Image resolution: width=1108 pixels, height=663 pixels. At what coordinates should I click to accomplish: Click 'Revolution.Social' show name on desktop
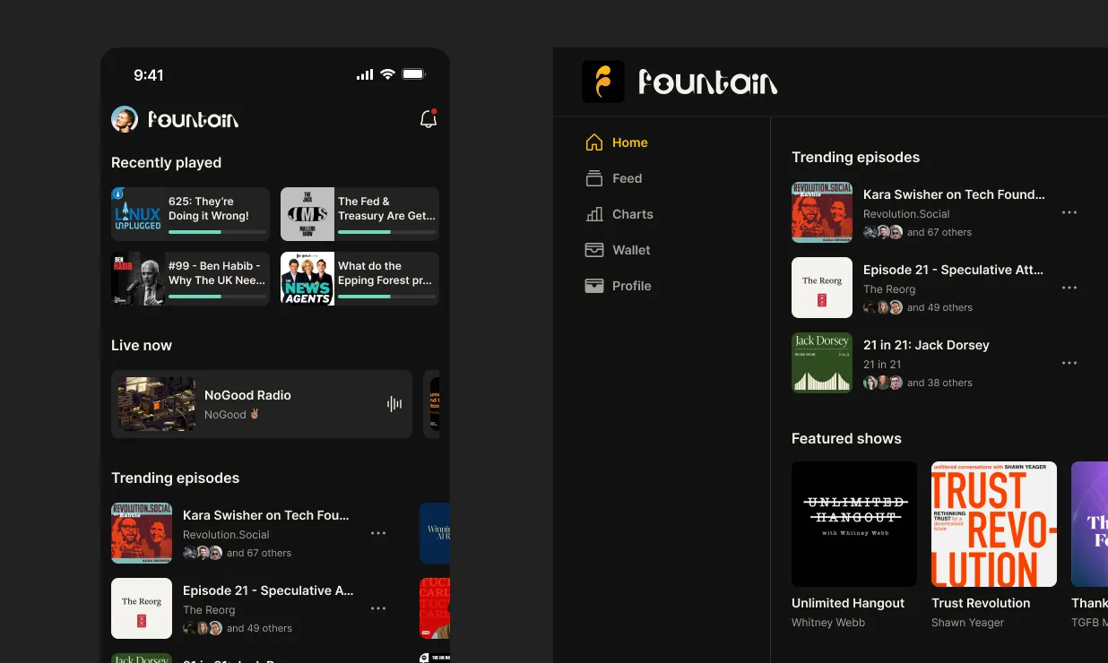[x=906, y=214]
